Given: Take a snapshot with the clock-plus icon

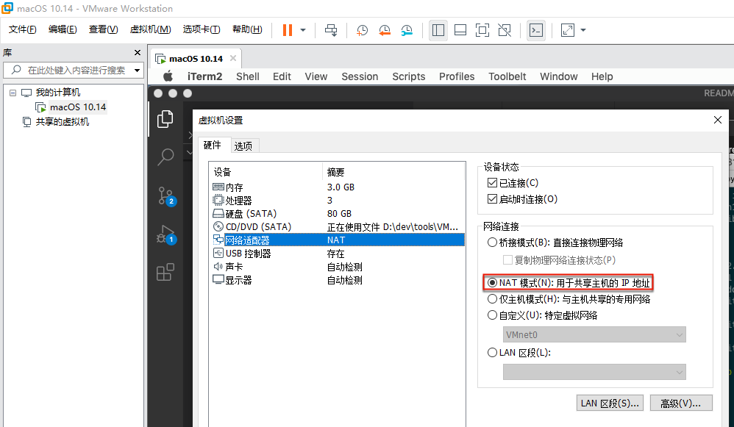Looking at the screenshot, I should tap(362, 30).
